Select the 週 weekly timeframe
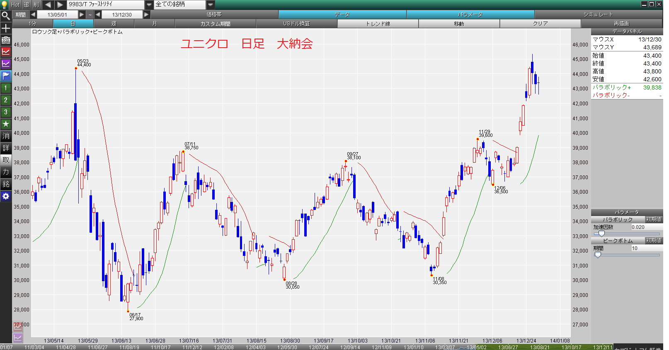This screenshot has width=669, height=350. coord(114,24)
